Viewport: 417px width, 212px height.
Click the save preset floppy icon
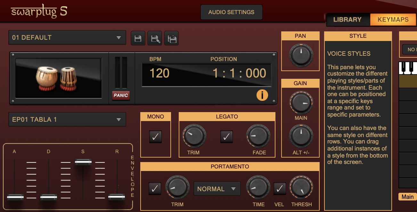138,39
